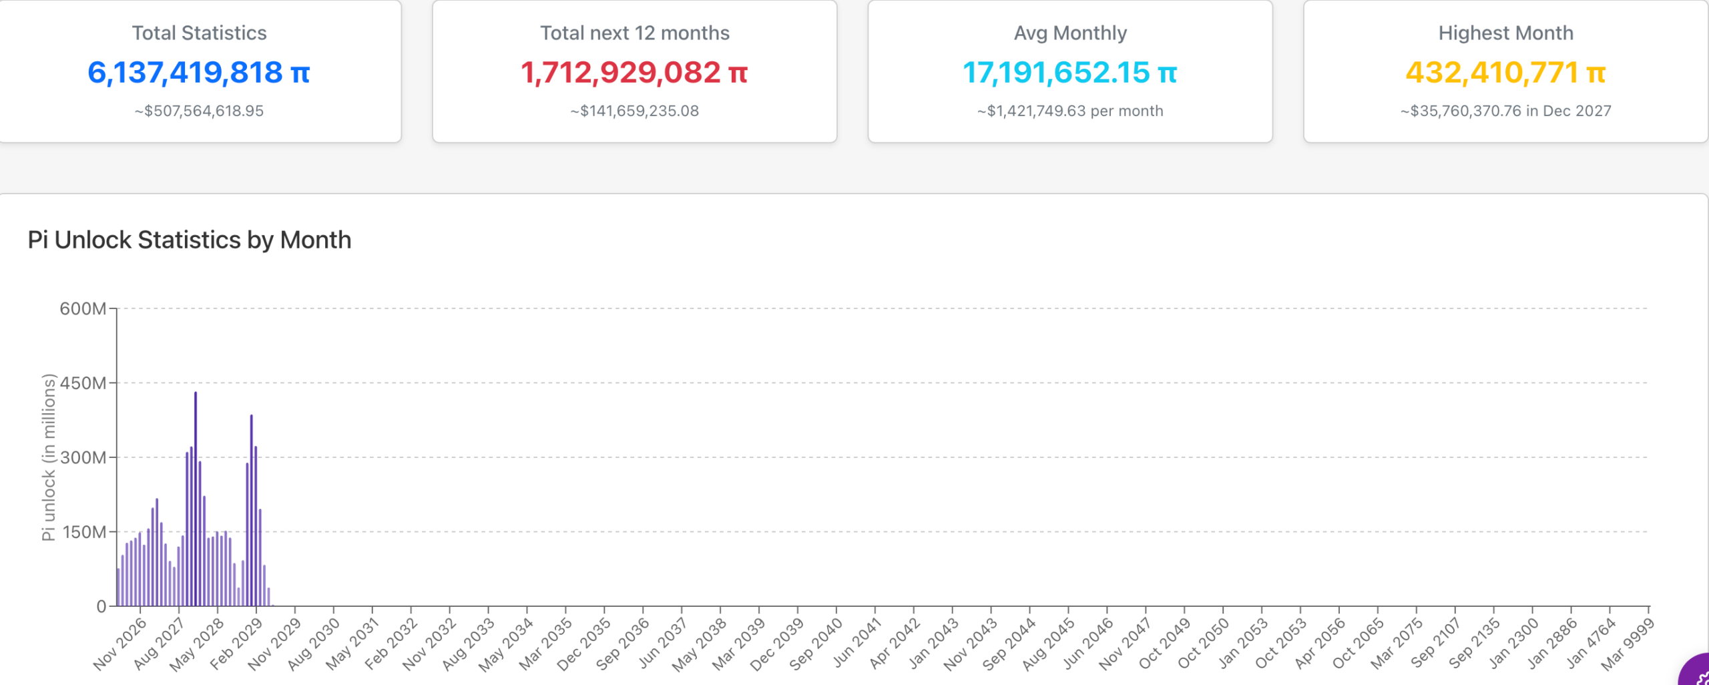Click the Highest Month value 432,410,771 π
The width and height of the screenshot is (1709, 685).
tap(1505, 72)
